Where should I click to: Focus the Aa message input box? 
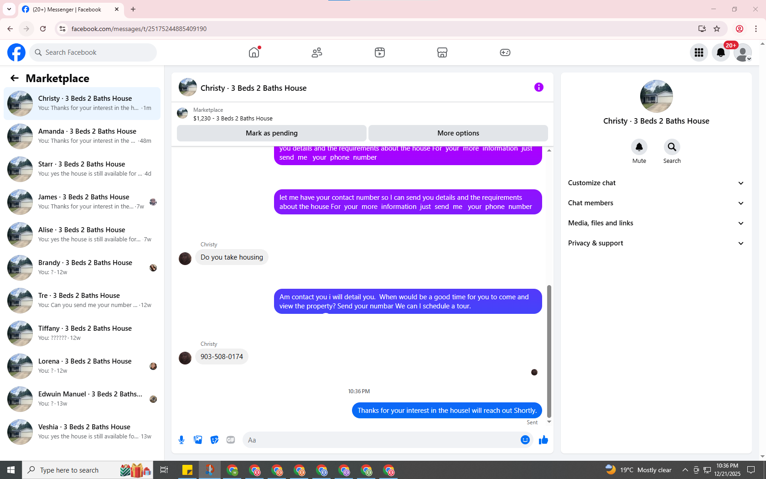tap(380, 440)
